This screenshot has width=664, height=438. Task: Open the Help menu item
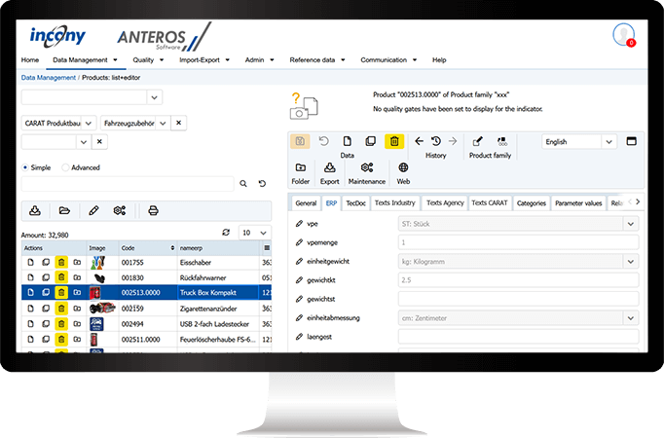tap(439, 60)
